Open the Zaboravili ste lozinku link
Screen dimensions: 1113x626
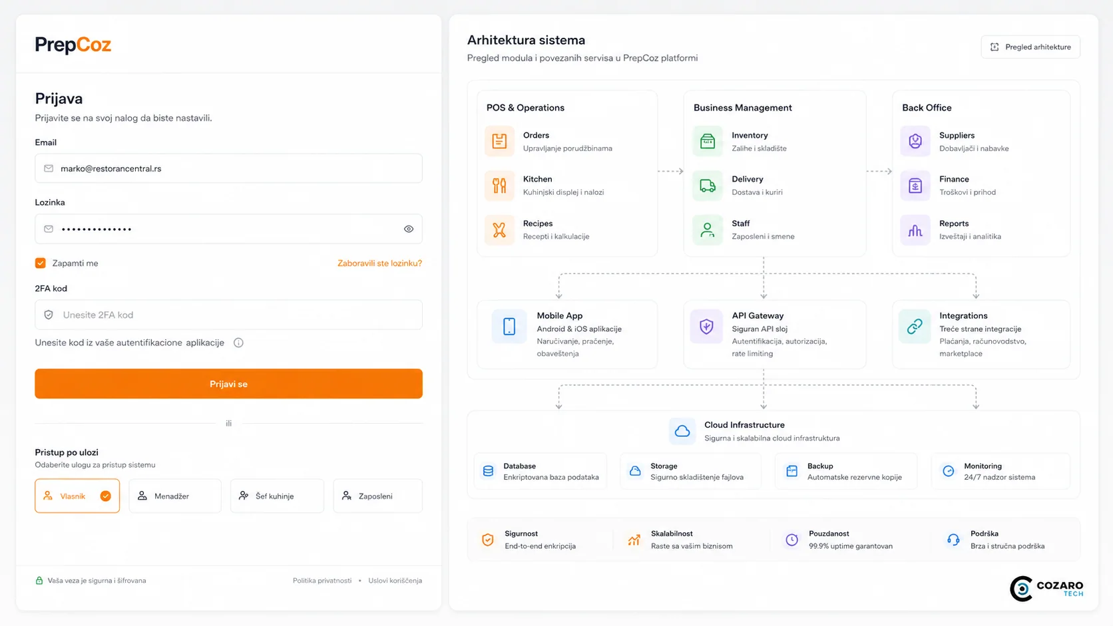[x=379, y=263]
